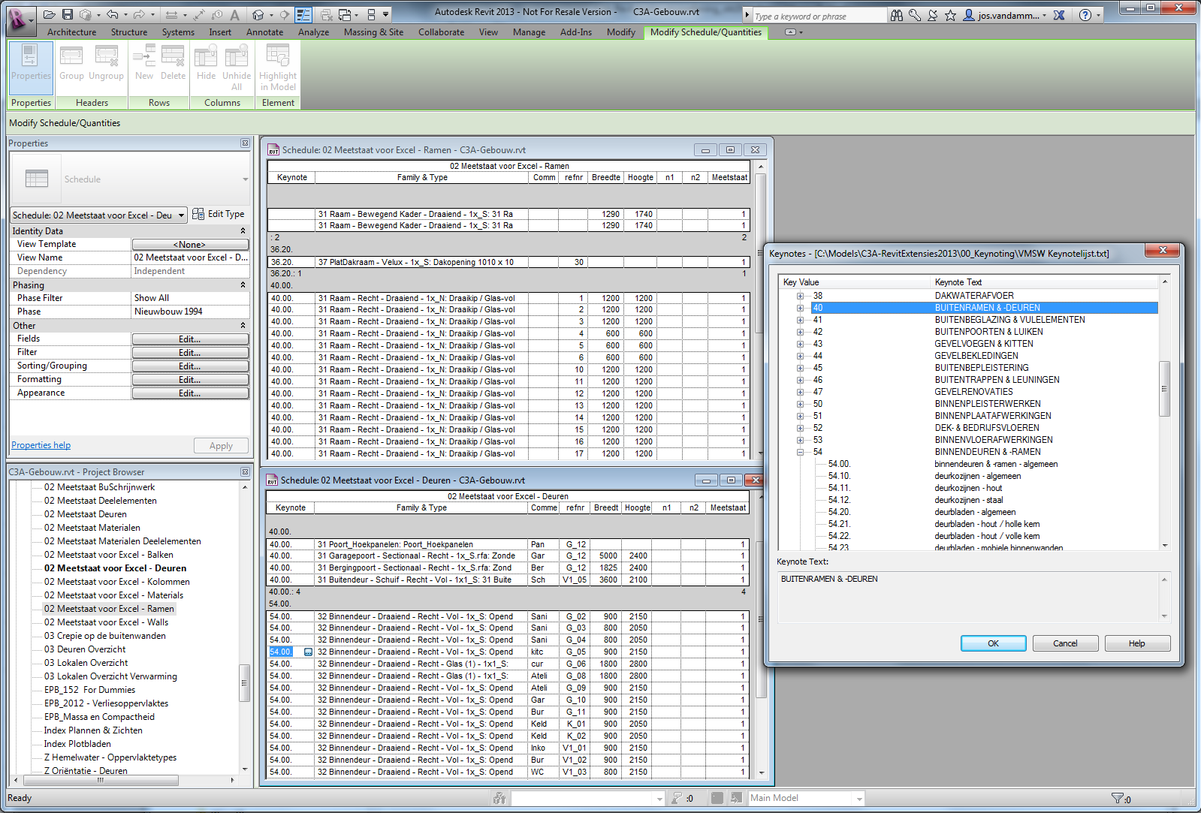Click the Synchronize with Central icon
Screen dimensions: 1201x813
tap(86, 14)
